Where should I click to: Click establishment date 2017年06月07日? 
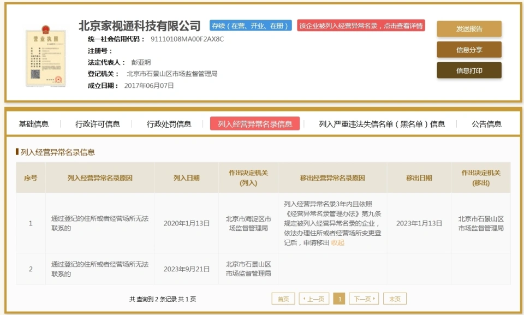[x=149, y=86]
